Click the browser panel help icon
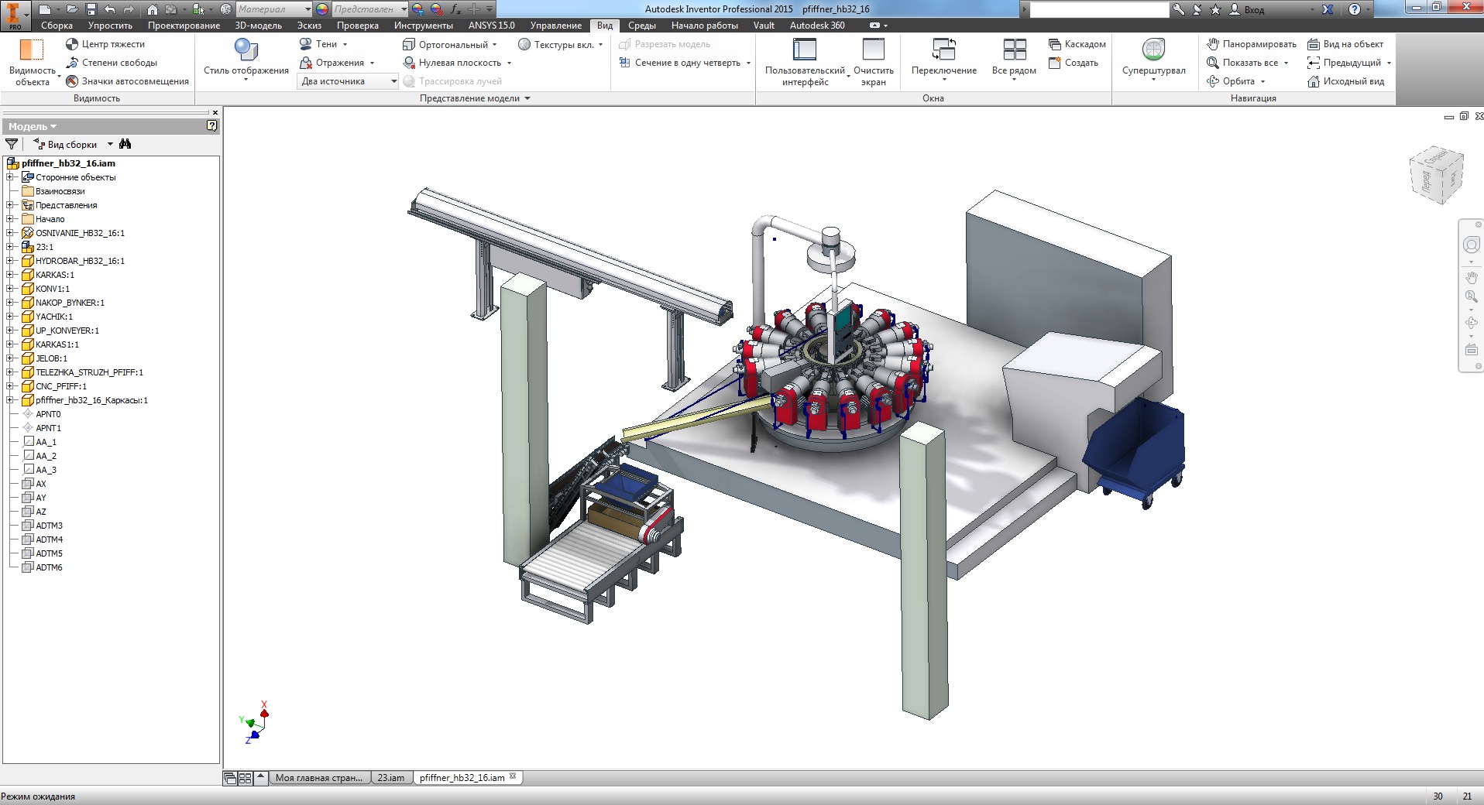 point(212,125)
